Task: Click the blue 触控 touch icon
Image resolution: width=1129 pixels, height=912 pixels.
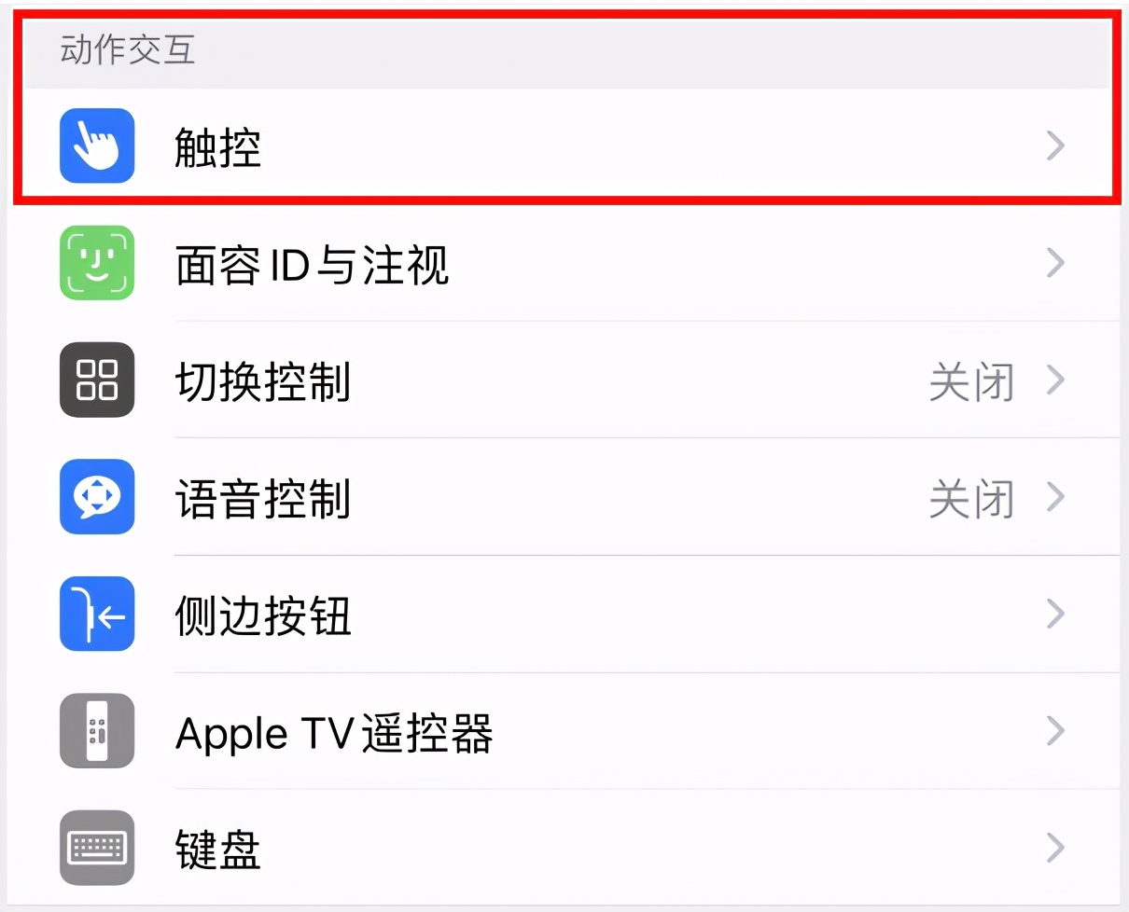Action: point(97,145)
